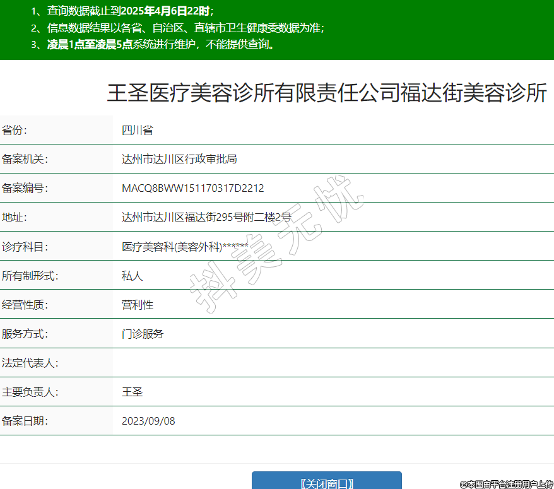
Task: Click the 经营性质 field label
Action: point(25,305)
